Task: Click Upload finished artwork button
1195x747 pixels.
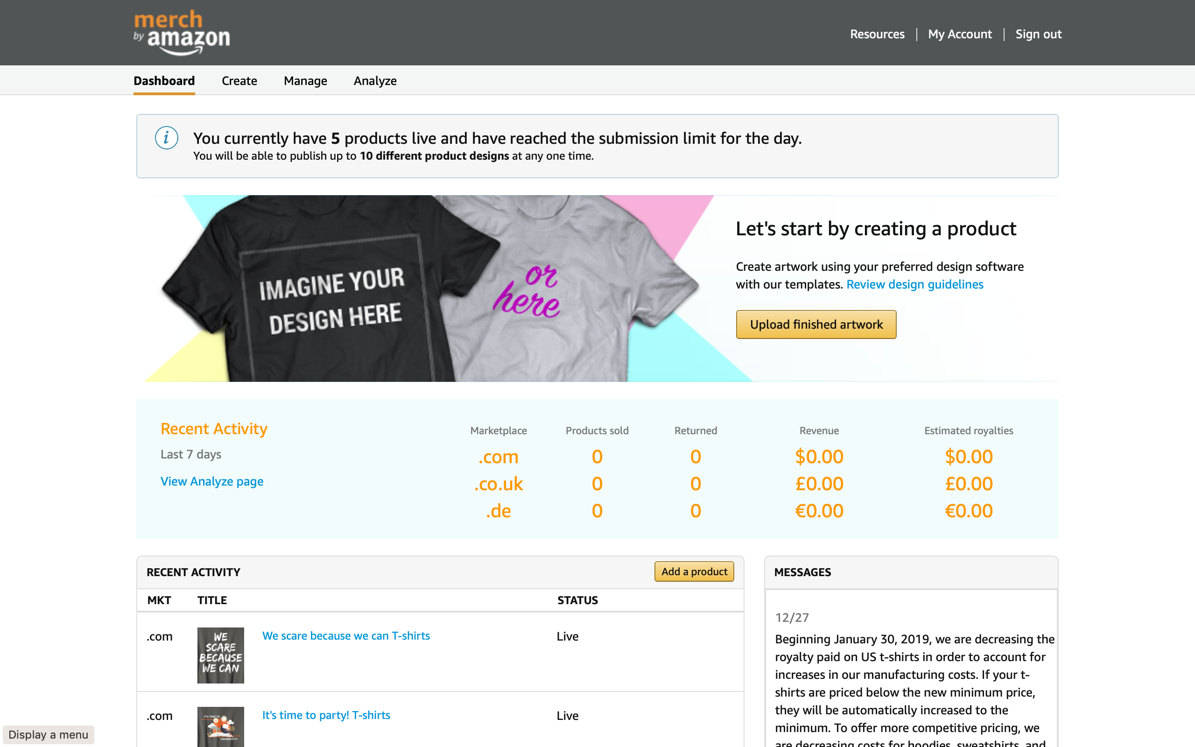Action: pyautogui.click(x=816, y=324)
